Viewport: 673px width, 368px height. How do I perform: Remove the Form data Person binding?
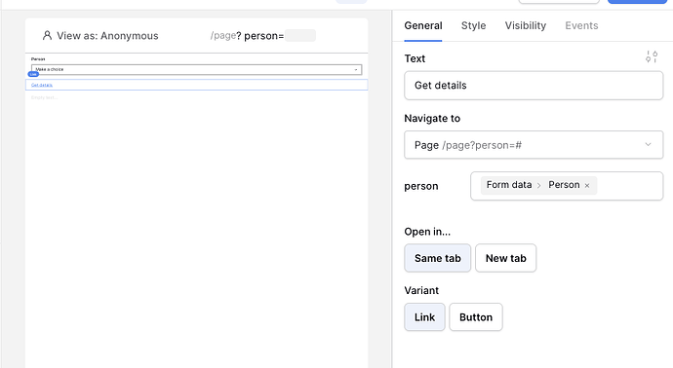pos(587,186)
